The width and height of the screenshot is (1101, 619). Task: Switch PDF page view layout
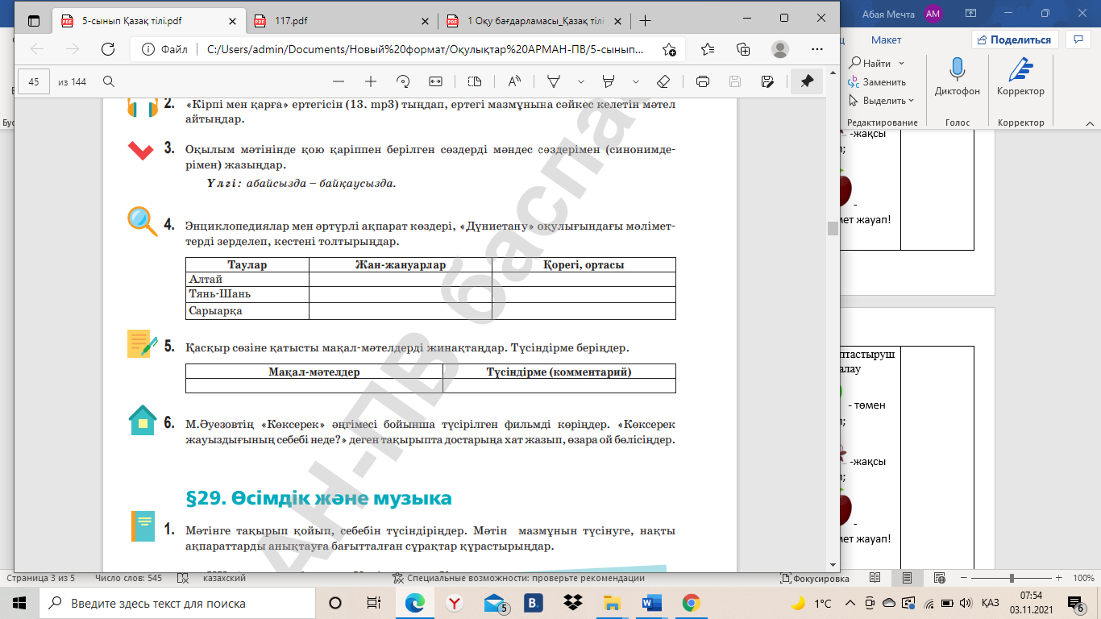475,81
